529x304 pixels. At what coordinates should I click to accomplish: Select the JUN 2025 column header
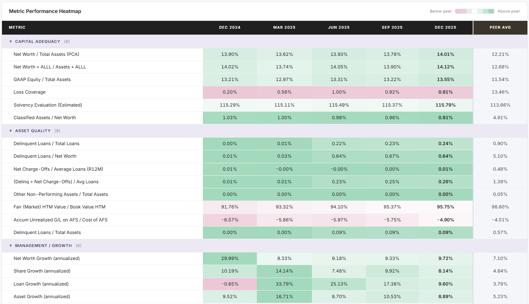(x=339, y=28)
